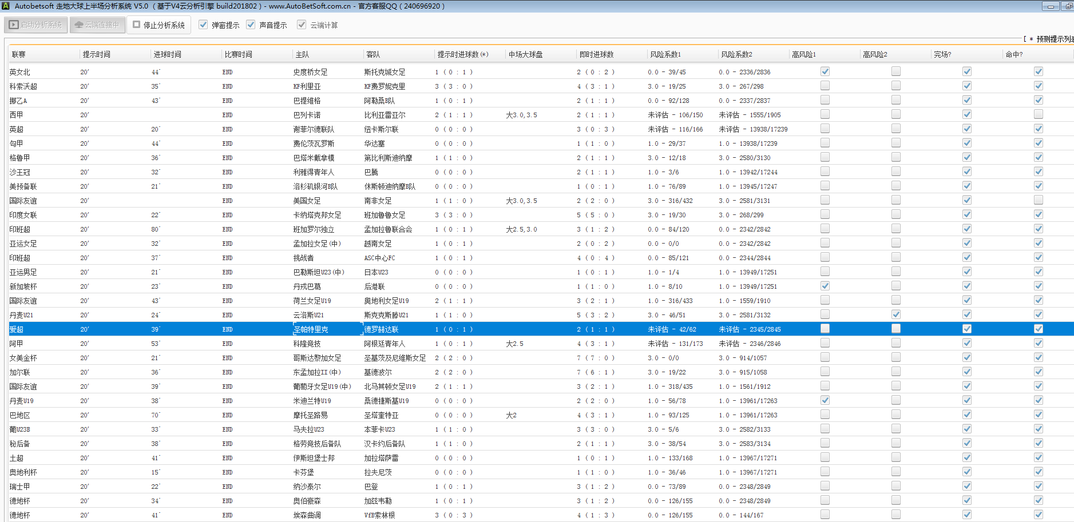Click the 命中? column header
1074x522 pixels.
[x=1014, y=54]
